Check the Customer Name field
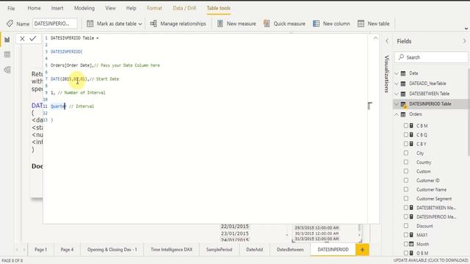The image size is (470, 264). click(406, 189)
